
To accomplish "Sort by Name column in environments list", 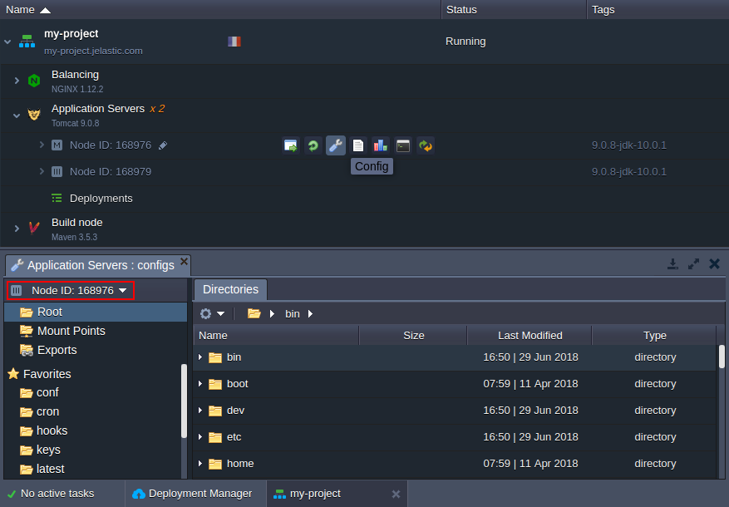I will click(x=220, y=10).
